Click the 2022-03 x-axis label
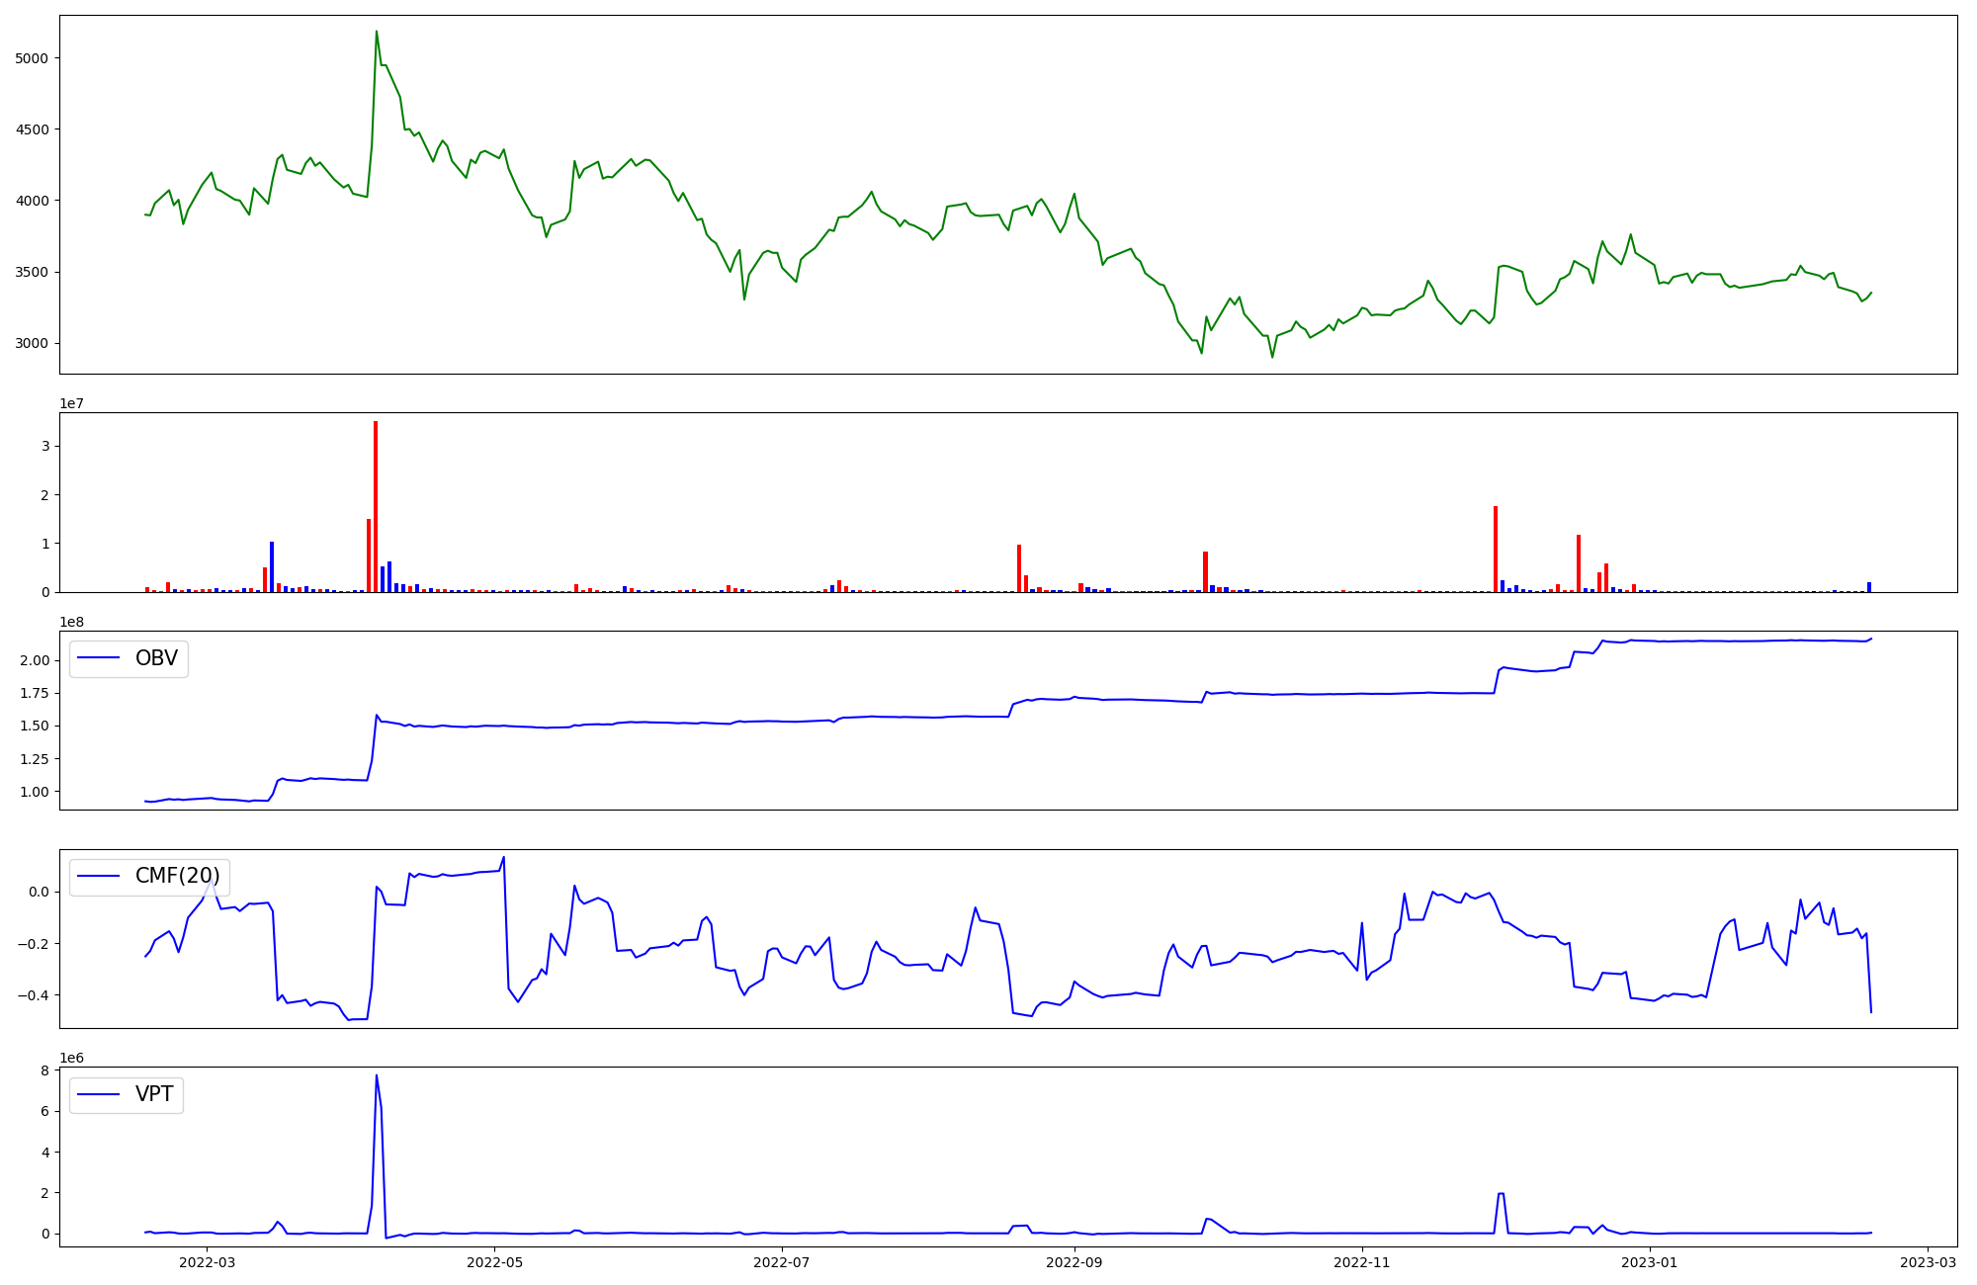 (x=208, y=1262)
